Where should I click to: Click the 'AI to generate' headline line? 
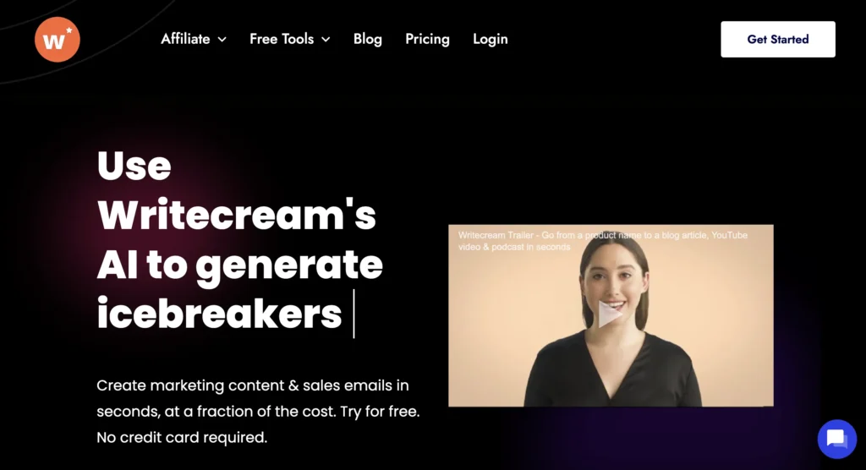click(239, 265)
